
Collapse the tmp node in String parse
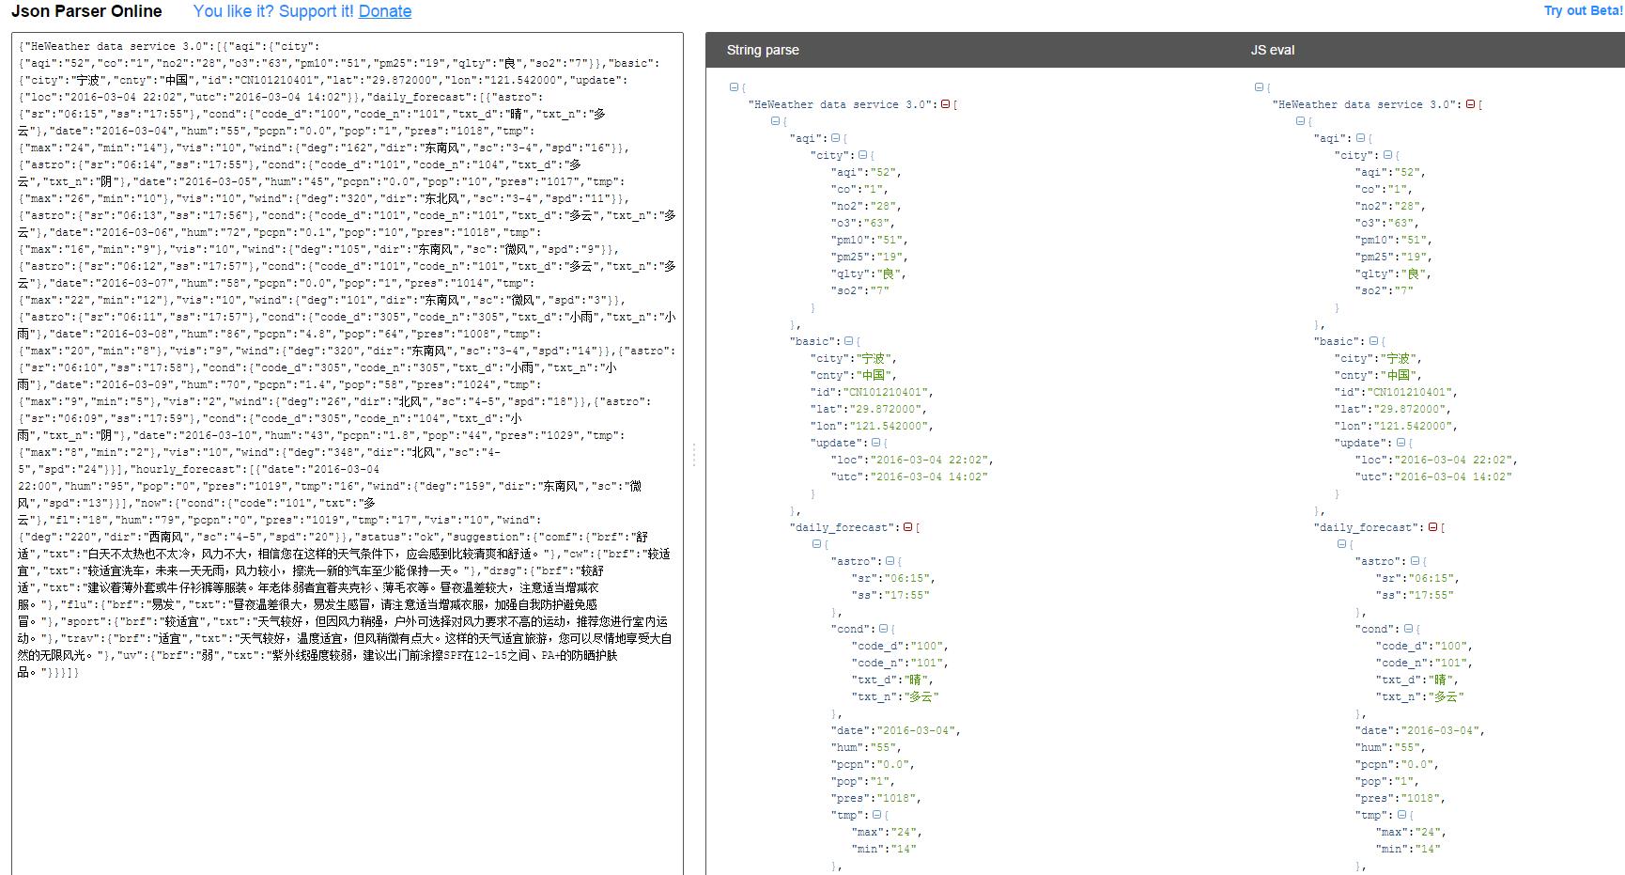pyautogui.click(x=875, y=815)
